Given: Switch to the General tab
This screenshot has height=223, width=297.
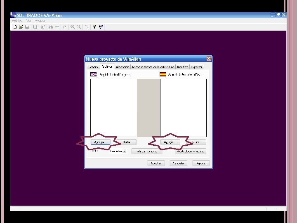Looking at the screenshot, I should pyautogui.click(x=93, y=67).
